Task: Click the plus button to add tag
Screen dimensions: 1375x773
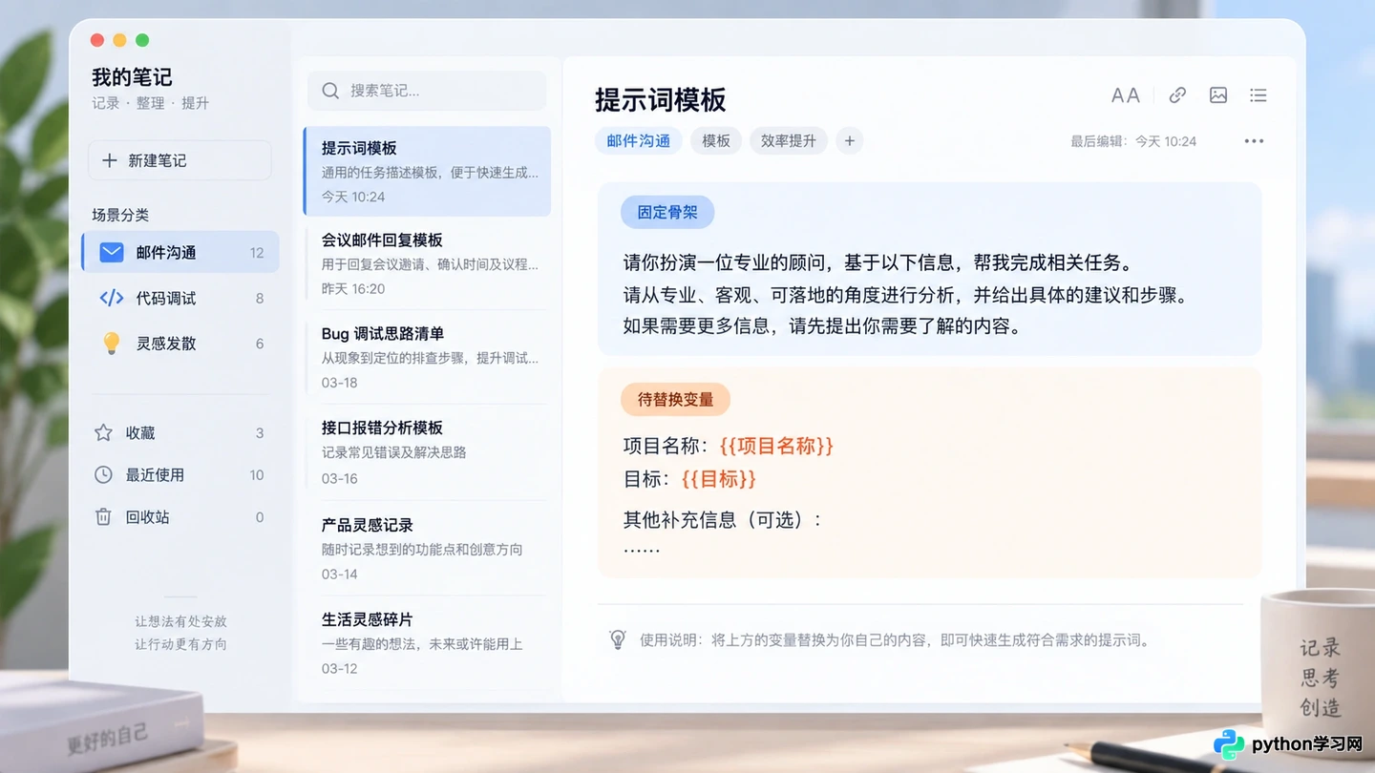Action: 849,141
